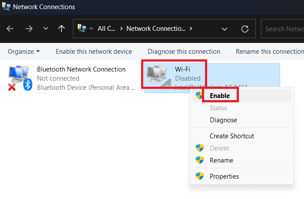Expand the address bar history dropdown
Screen dimensions: 304x199
point(225,29)
